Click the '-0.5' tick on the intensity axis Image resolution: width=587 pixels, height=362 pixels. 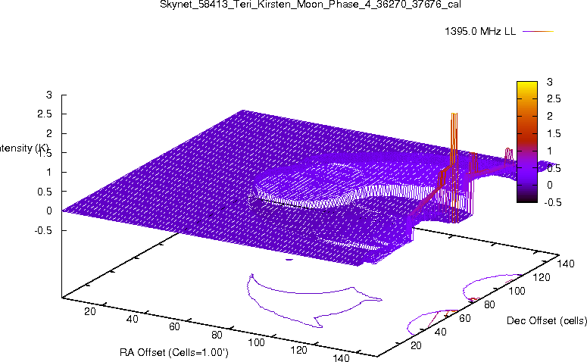pos(43,230)
